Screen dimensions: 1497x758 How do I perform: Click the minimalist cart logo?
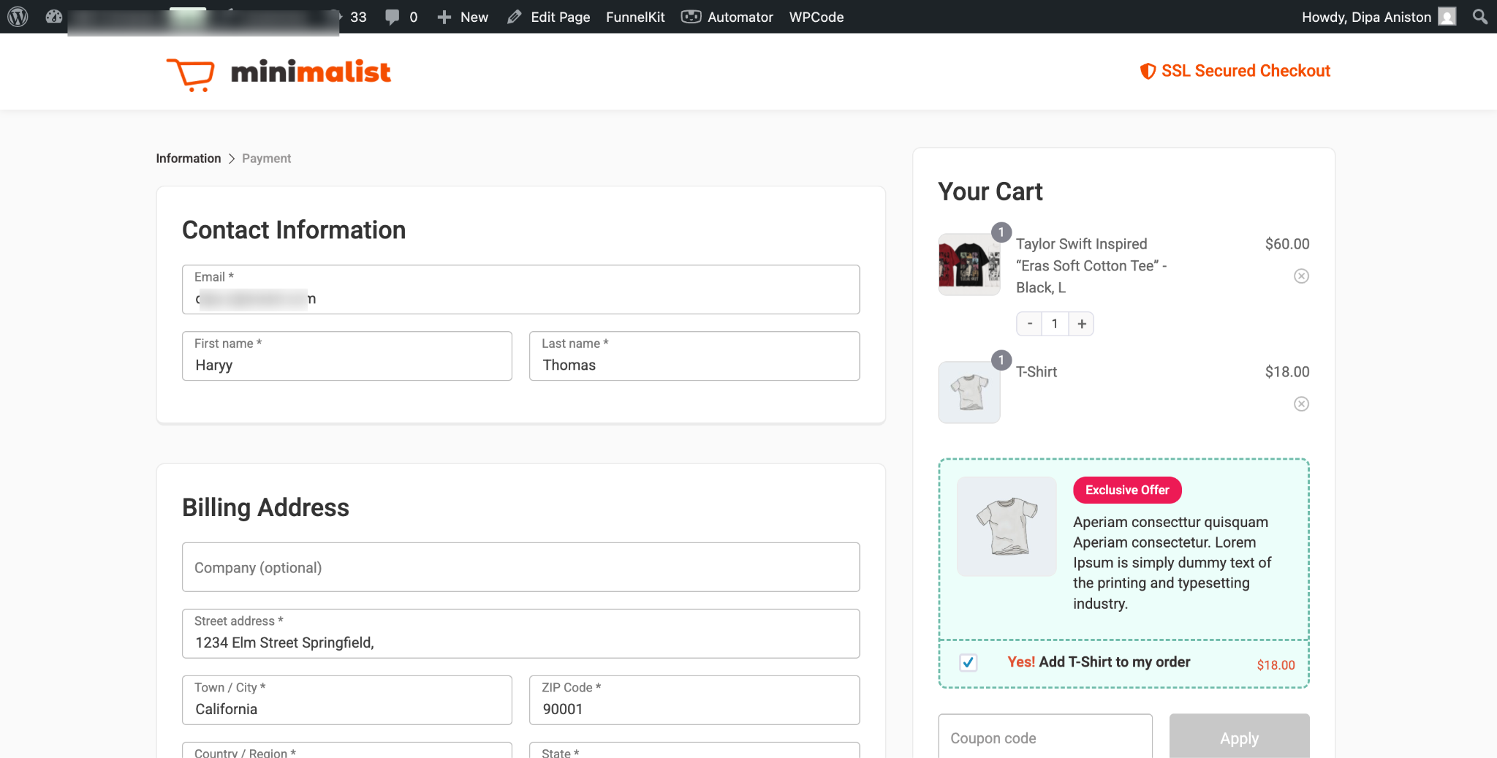click(x=191, y=74)
